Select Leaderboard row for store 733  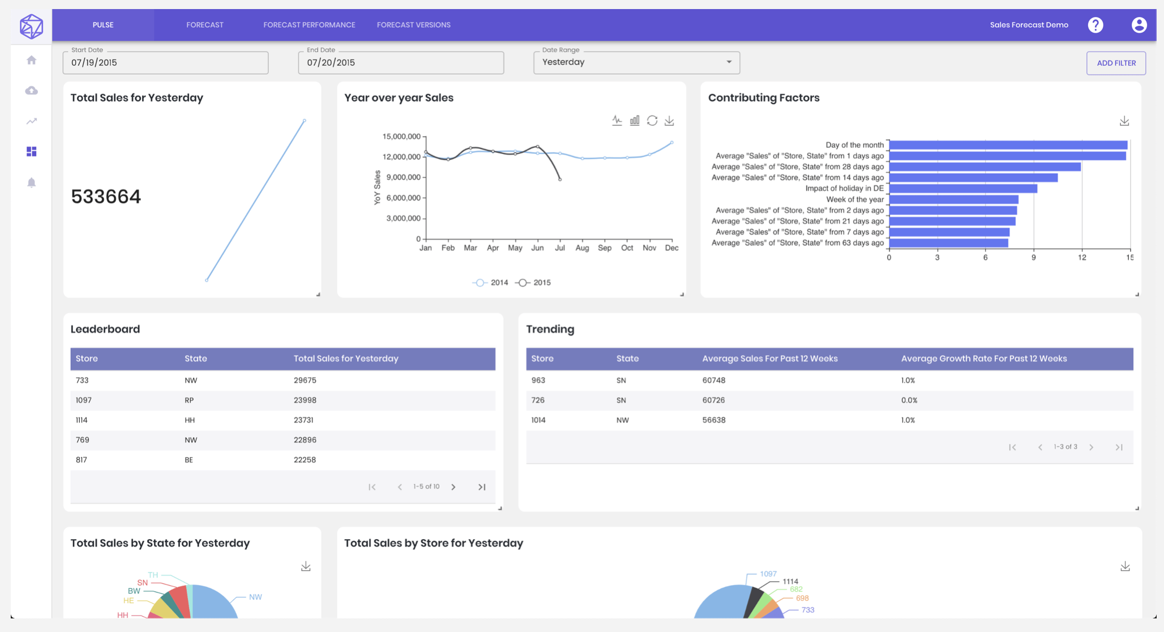coord(283,381)
